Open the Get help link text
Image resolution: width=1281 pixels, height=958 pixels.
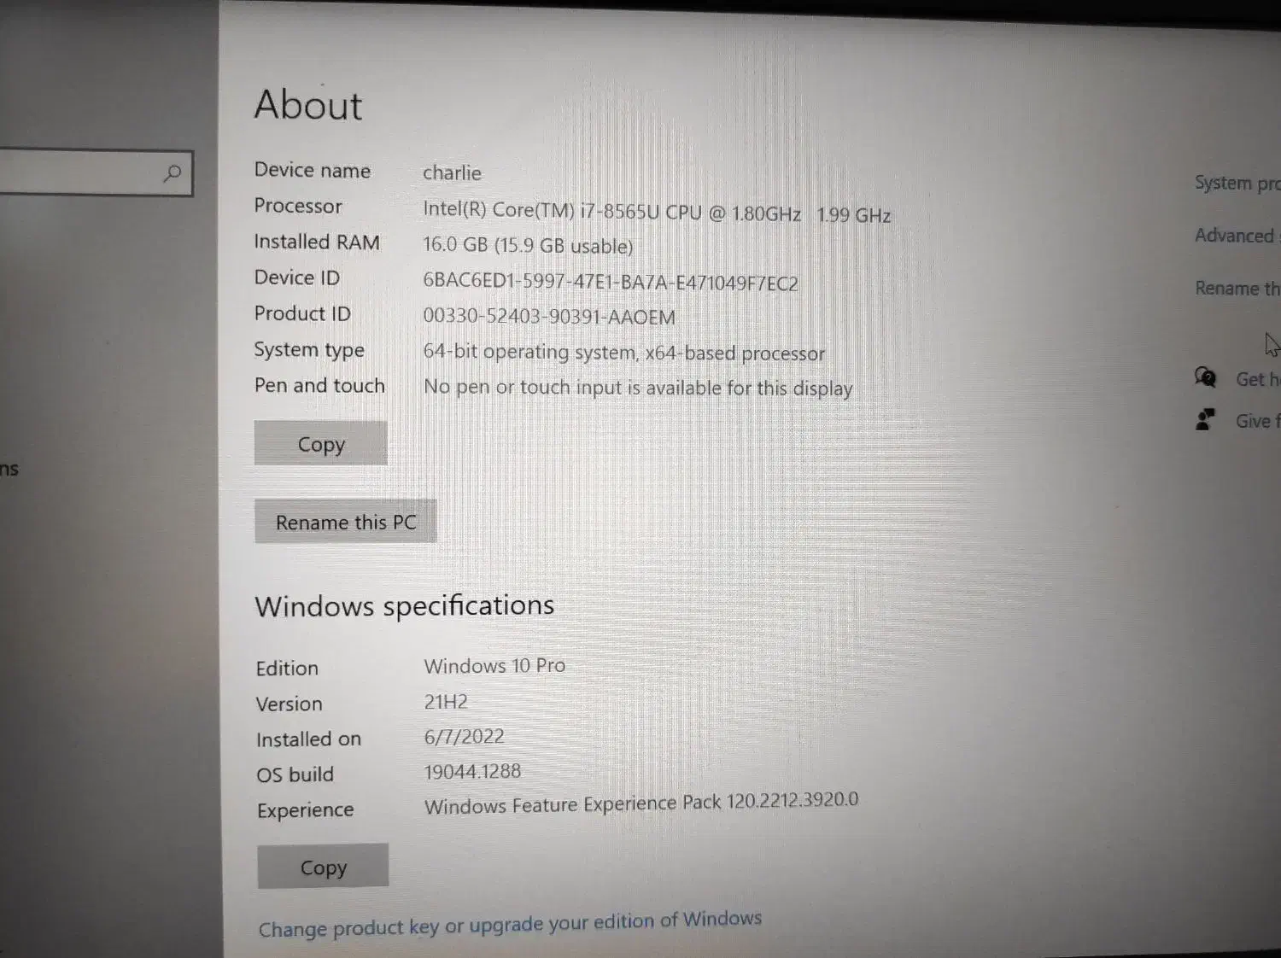pyautogui.click(x=1256, y=379)
